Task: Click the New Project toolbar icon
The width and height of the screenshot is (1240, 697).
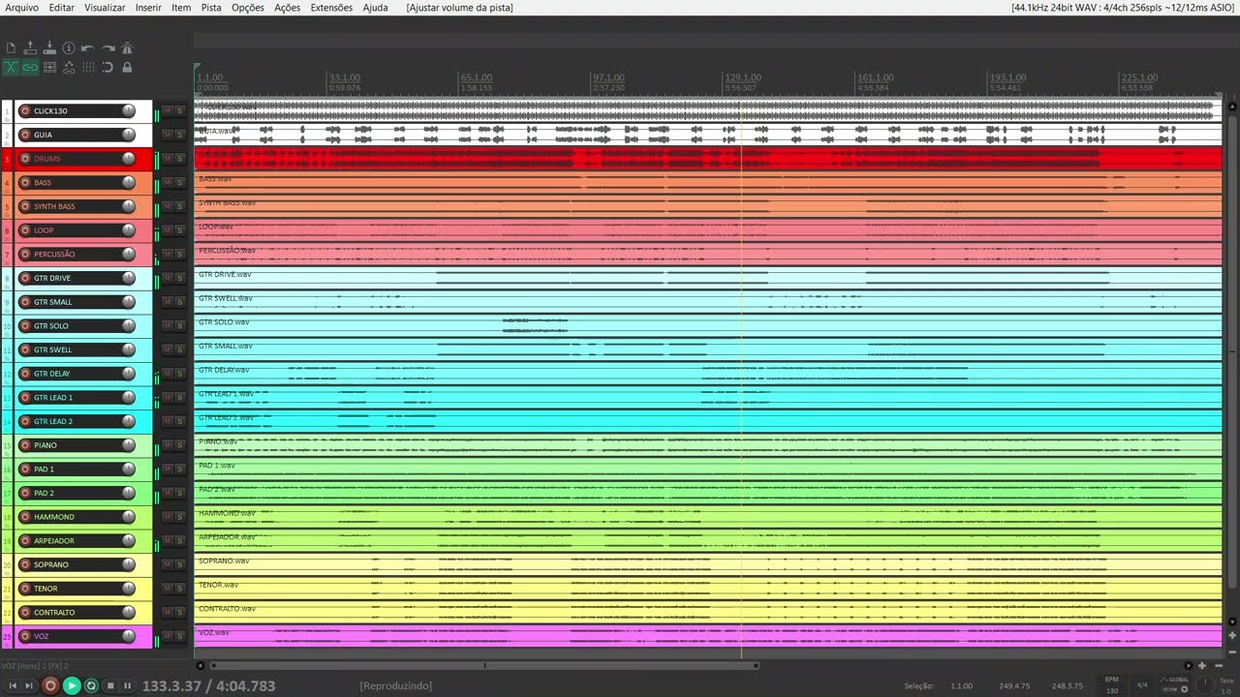Action: coord(11,47)
